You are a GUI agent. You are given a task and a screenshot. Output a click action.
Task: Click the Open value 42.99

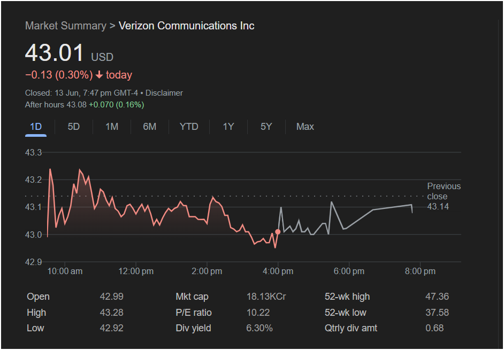pos(111,297)
